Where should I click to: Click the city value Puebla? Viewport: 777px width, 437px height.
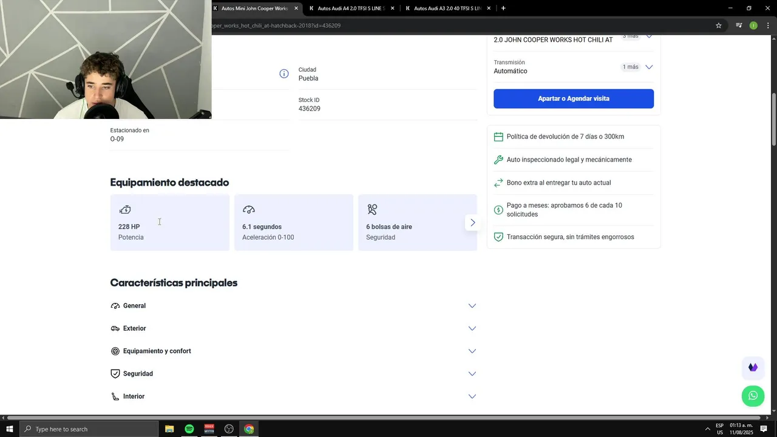coord(308,78)
